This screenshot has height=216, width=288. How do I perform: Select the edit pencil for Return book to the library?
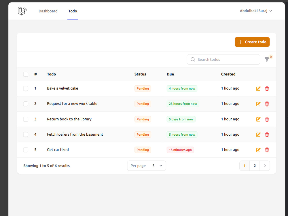(258, 119)
